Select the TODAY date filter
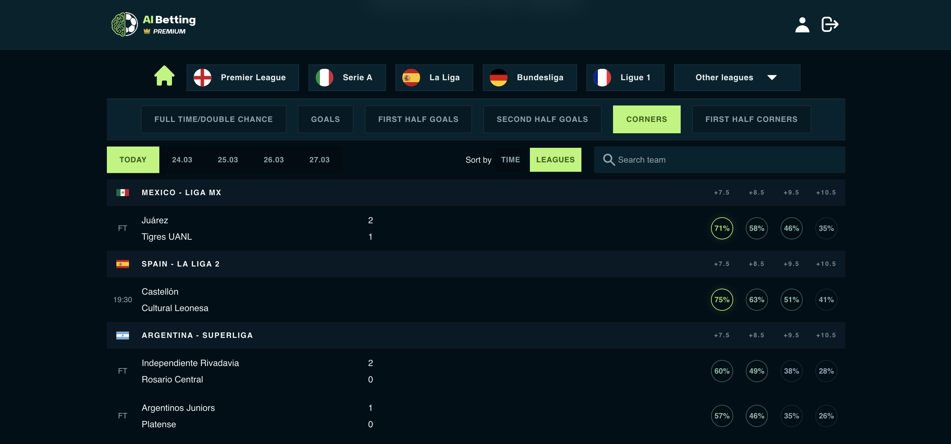This screenshot has height=444, width=951. 133,160
